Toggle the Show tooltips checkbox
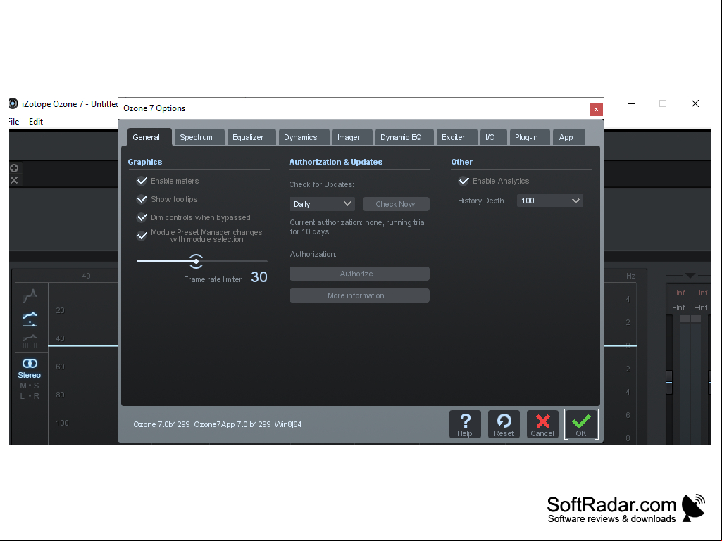The height and width of the screenshot is (541, 722). click(x=142, y=199)
